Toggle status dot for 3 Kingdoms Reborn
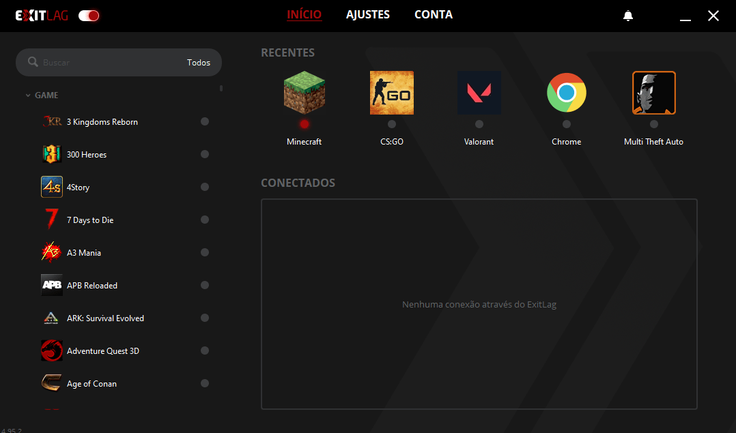Image resolution: width=736 pixels, height=433 pixels. 205,121
